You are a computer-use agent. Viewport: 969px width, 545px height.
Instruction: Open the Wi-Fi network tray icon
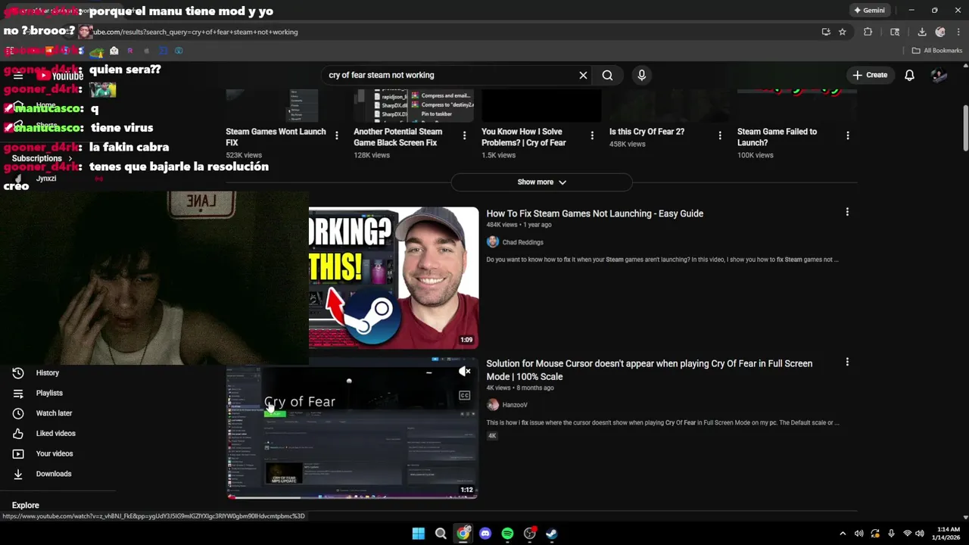tap(907, 534)
